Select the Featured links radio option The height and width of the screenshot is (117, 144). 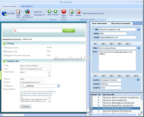coord(5,48)
